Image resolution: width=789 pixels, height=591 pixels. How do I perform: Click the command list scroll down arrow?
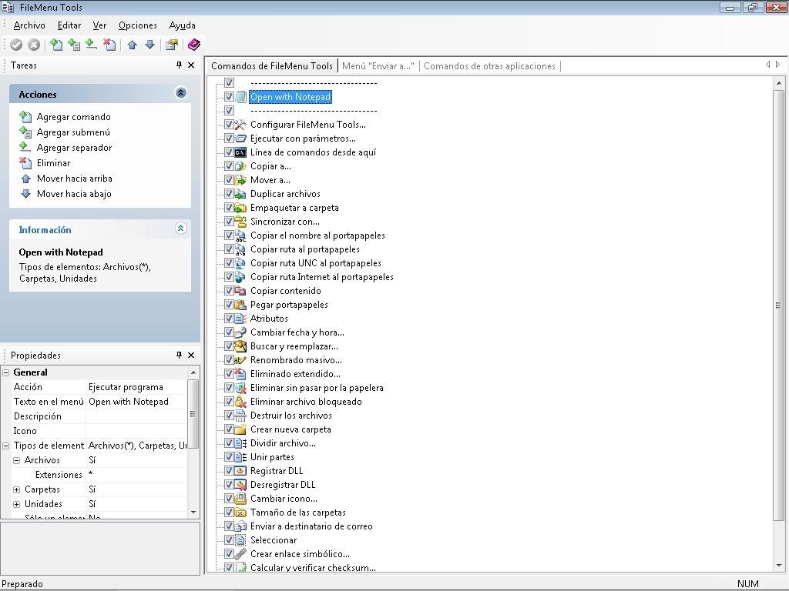point(778,566)
